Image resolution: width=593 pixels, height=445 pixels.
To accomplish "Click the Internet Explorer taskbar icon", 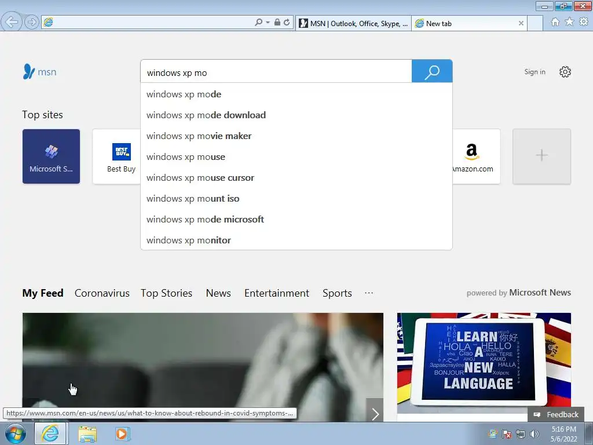I will (x=51, y=433).
